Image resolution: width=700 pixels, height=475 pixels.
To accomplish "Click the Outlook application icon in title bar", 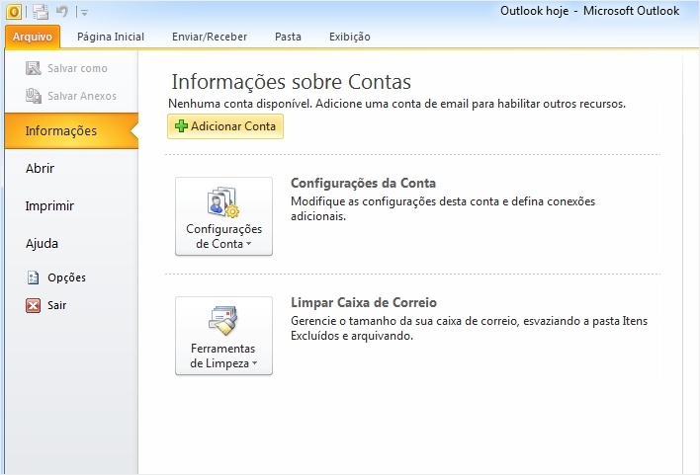I will [x=14, y=12].
